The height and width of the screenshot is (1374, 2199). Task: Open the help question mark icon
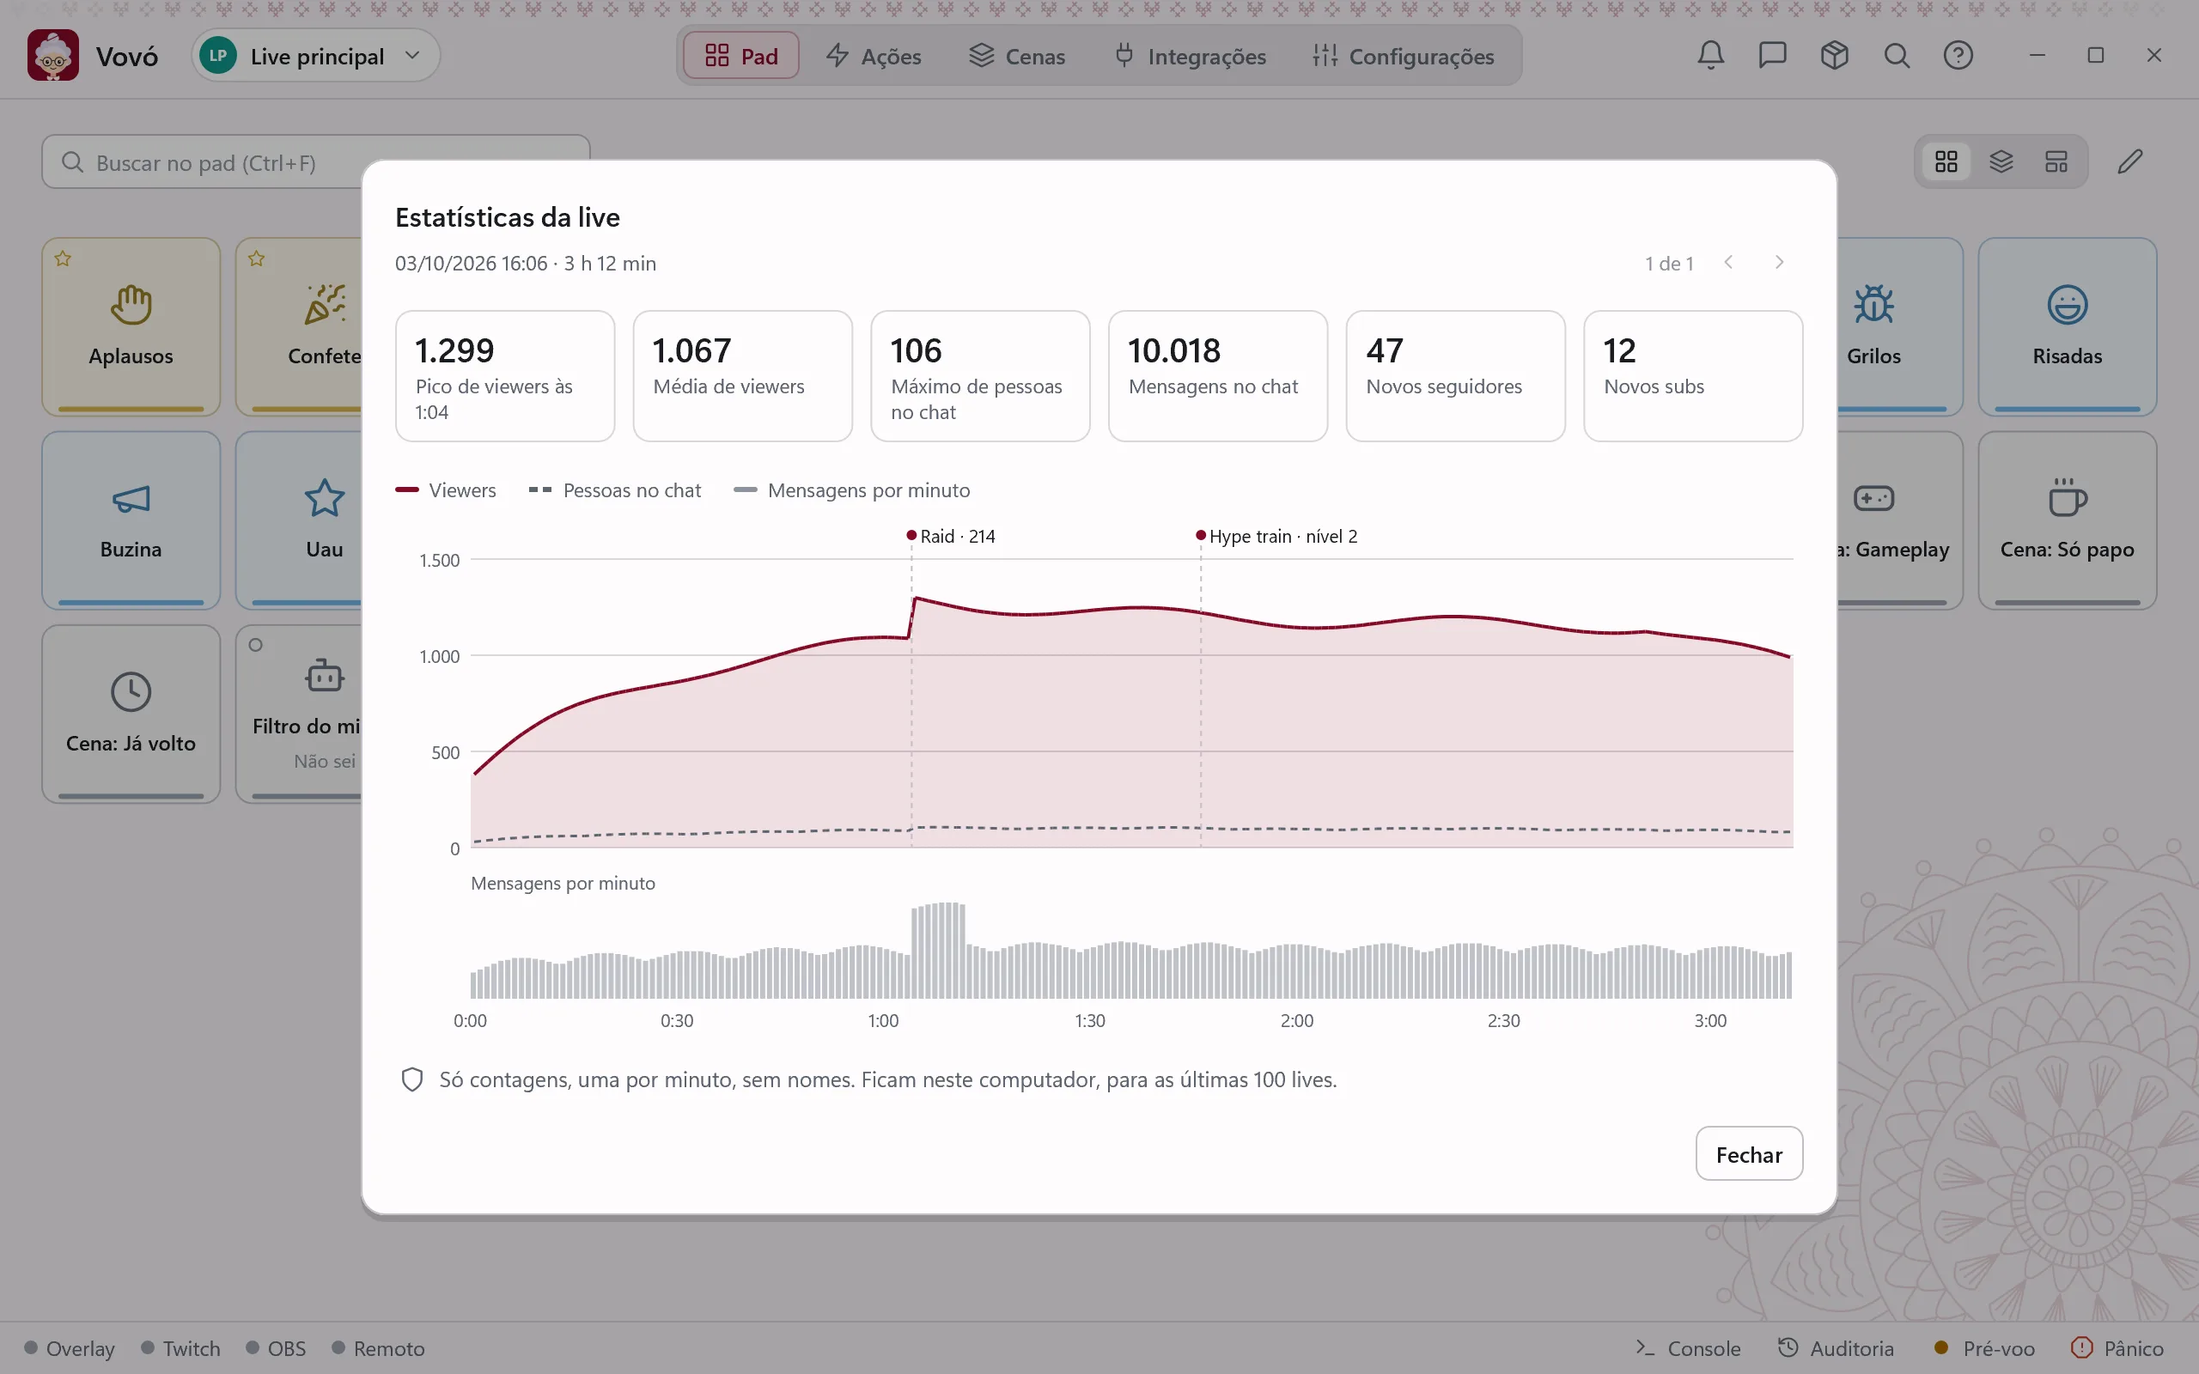coord(1958,56)
